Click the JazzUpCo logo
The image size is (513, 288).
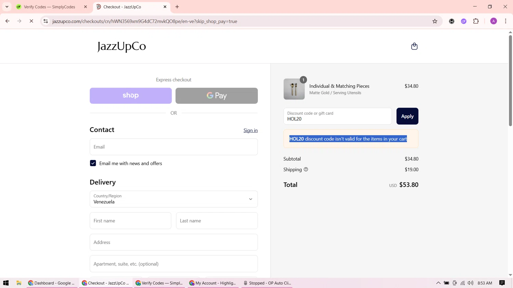[x=122, y=46]
